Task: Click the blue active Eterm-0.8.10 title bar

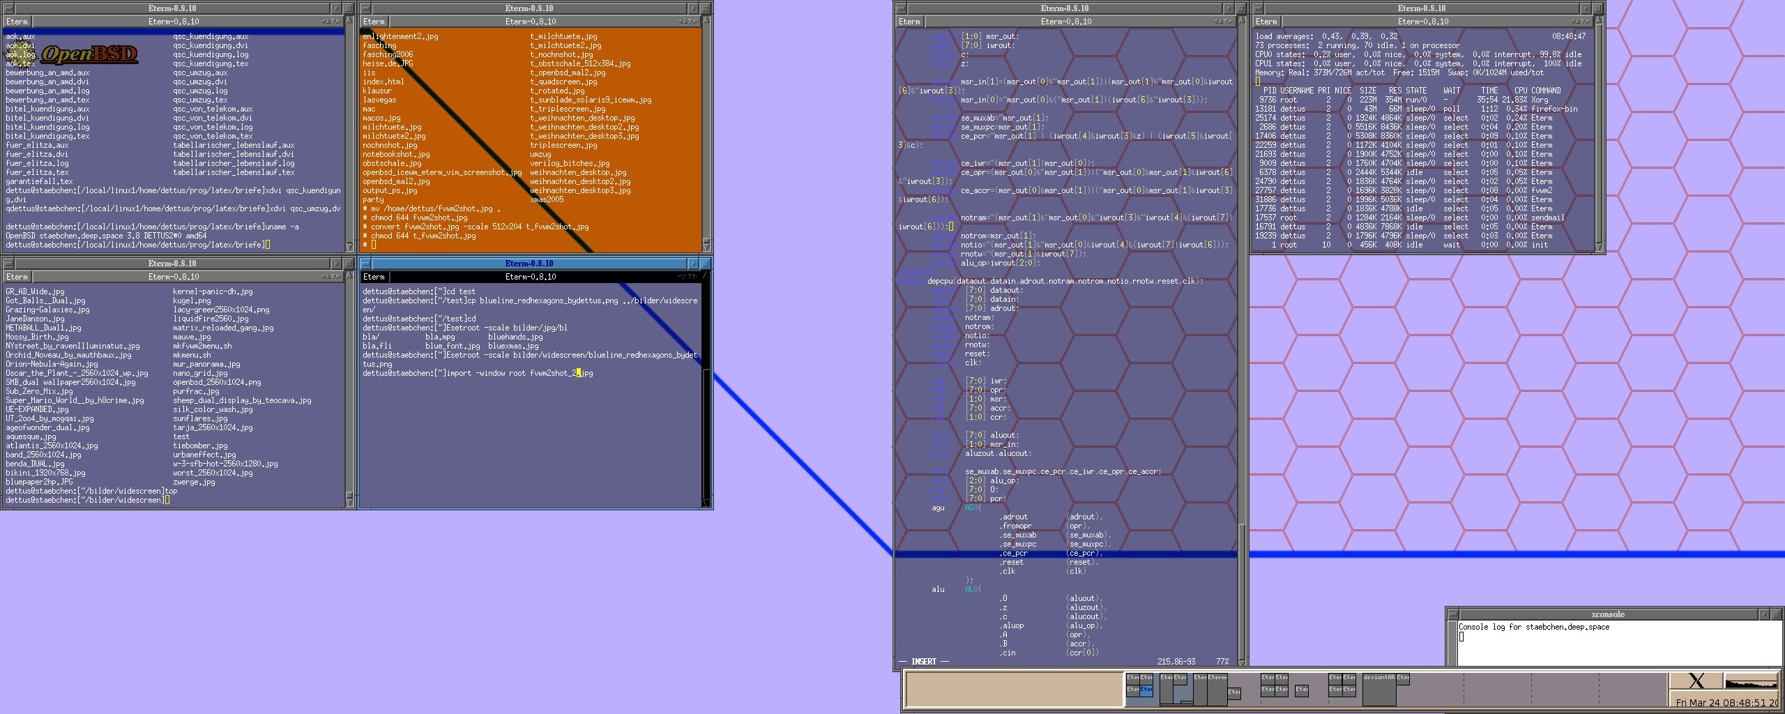Action: (529, 264)
